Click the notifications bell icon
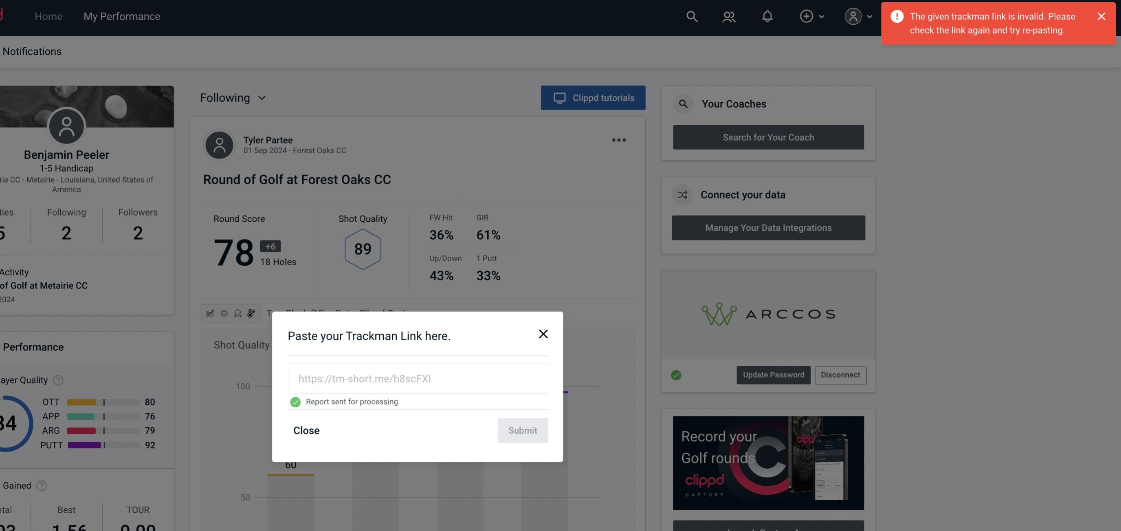Viewport: 1121px width, 531px height. click(x=767, y=16)
